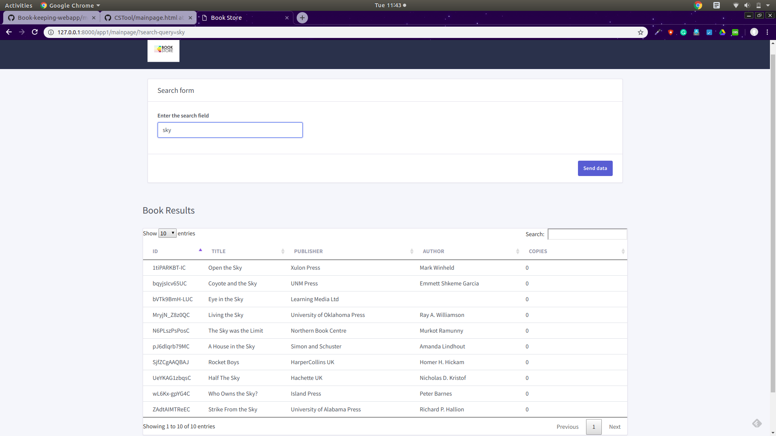Bookmark this page with the star icon
Screen dimensions: 776x436
coord(641,32)
